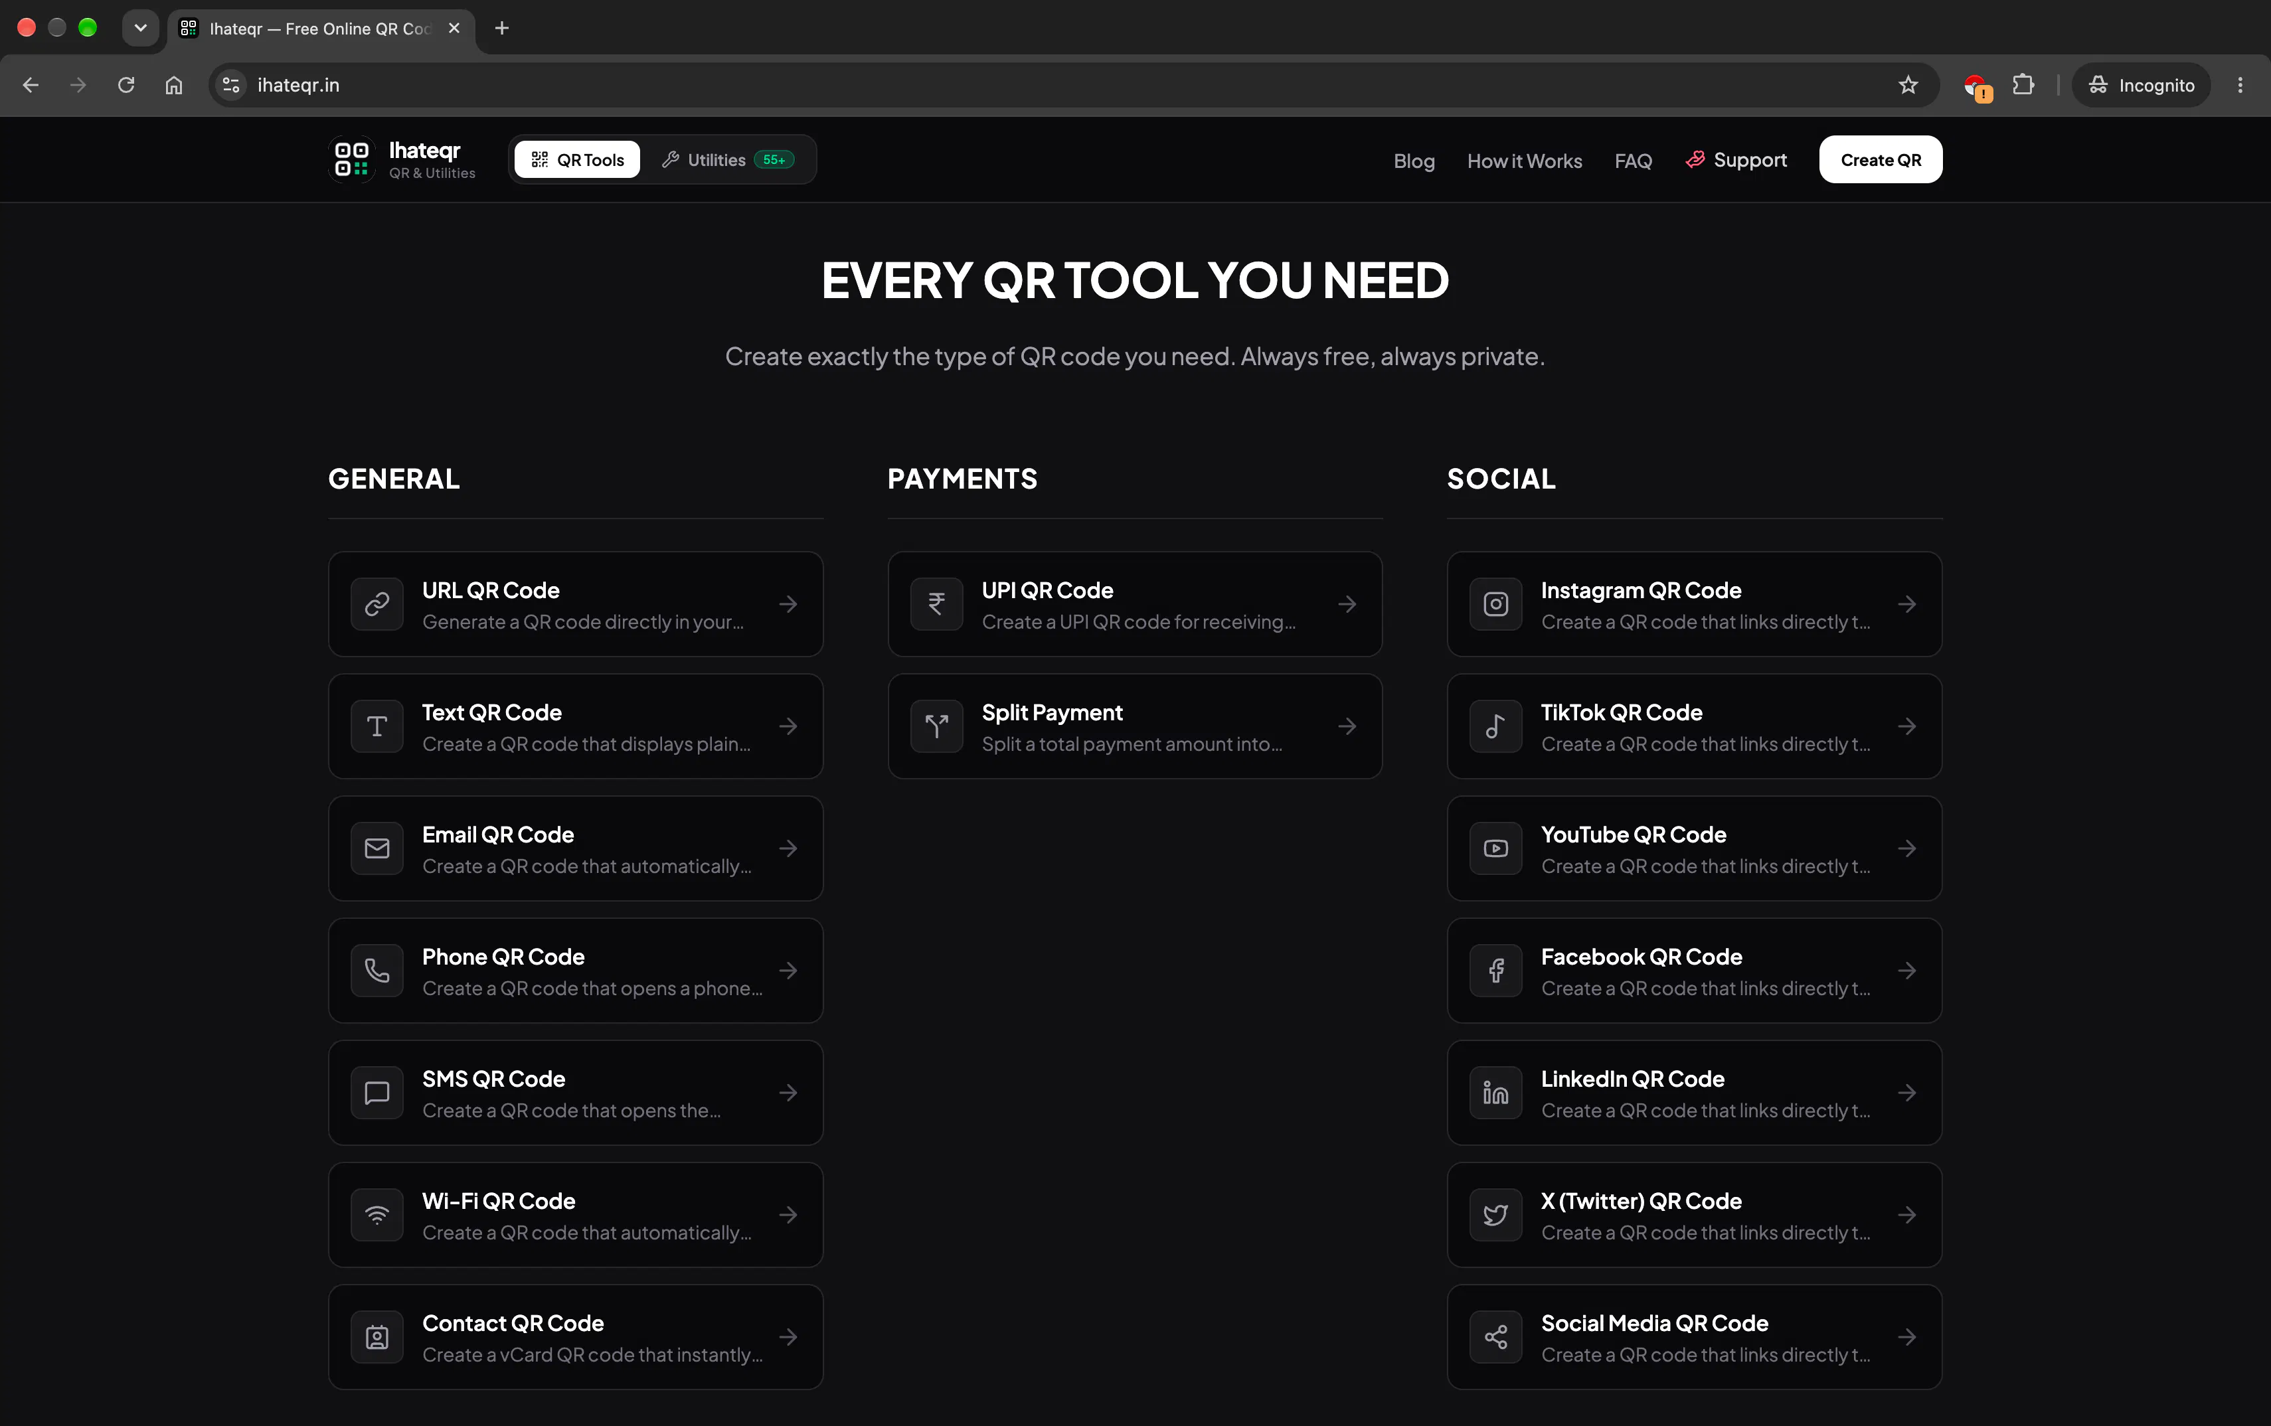Go back to the previous page
Screen dimensions: 2271x1426
tap(30, 85)
